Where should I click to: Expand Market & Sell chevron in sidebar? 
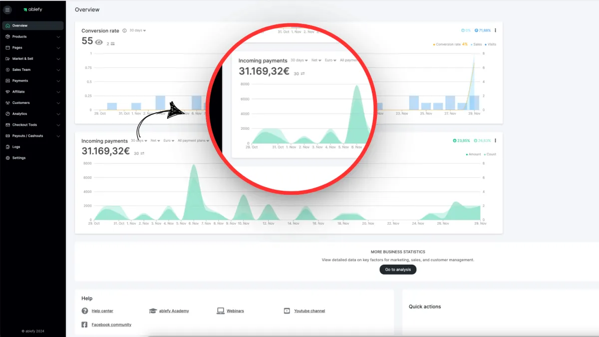click(58, 59)
